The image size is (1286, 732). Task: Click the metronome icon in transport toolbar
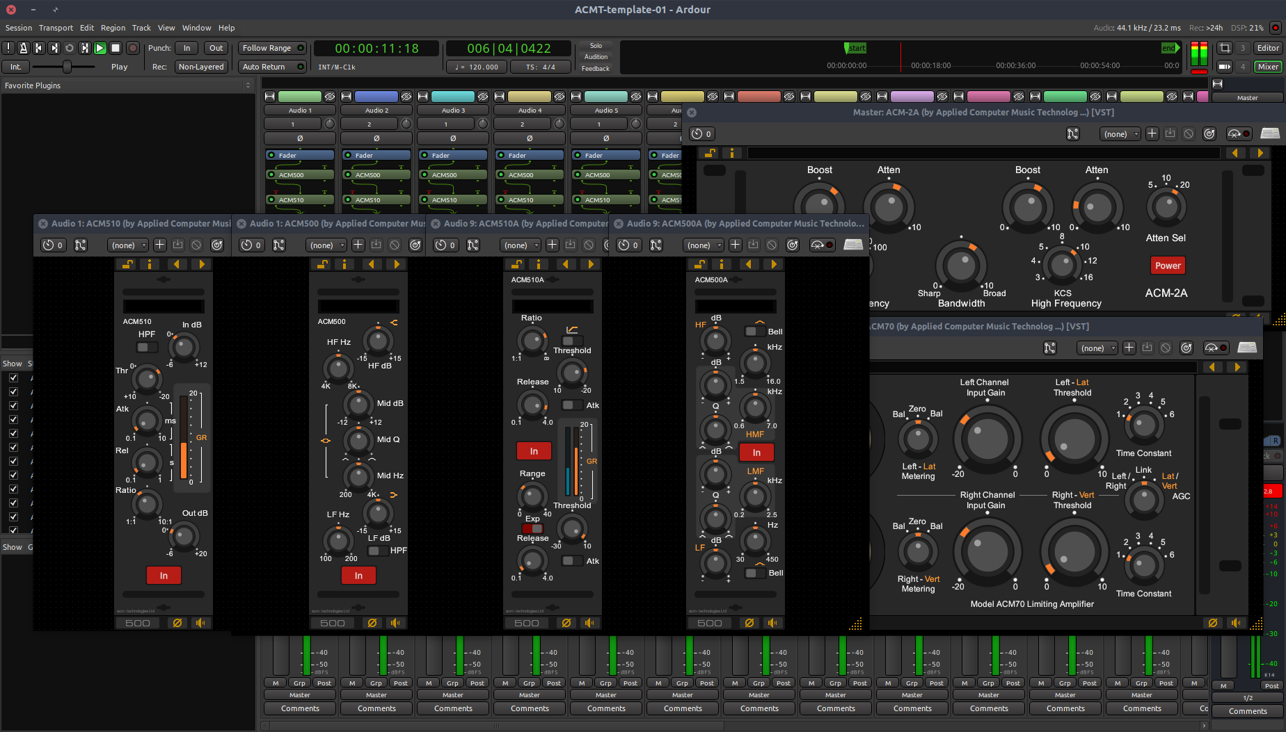[x=24, y=48]
